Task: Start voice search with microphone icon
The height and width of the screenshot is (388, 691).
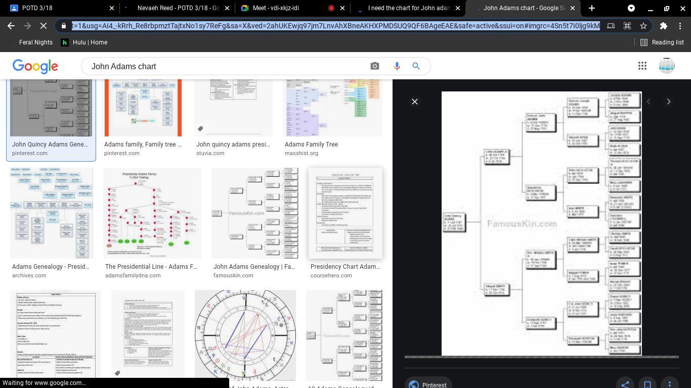Action: [x=397, y=66]
